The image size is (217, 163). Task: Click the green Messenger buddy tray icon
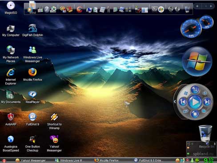tap(192, 160)
